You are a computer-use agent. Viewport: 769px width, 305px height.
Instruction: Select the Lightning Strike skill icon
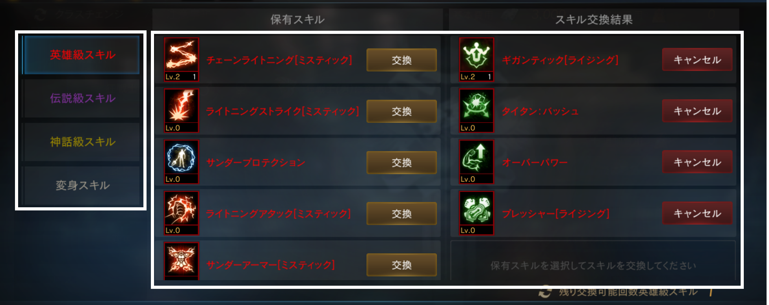[181, 111]
